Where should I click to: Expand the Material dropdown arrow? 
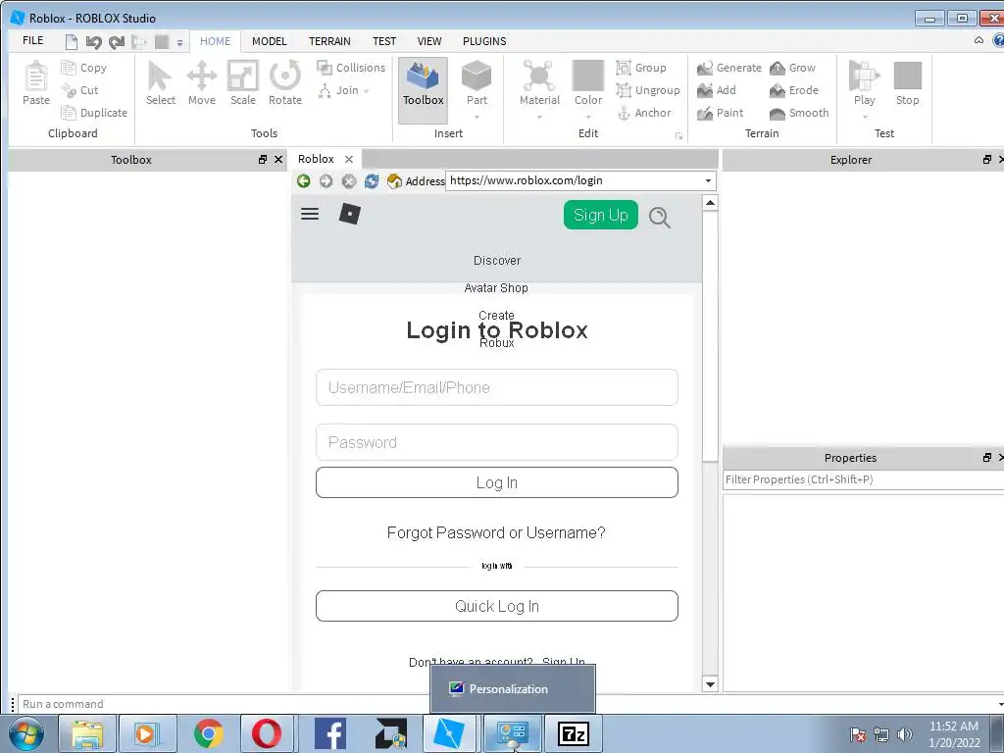point(539,118)
